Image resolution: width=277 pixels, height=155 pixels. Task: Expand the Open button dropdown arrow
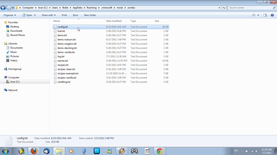pos(34,15)
